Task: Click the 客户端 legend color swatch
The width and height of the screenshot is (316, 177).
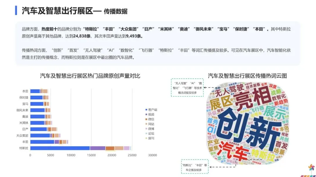Action: 146,110
